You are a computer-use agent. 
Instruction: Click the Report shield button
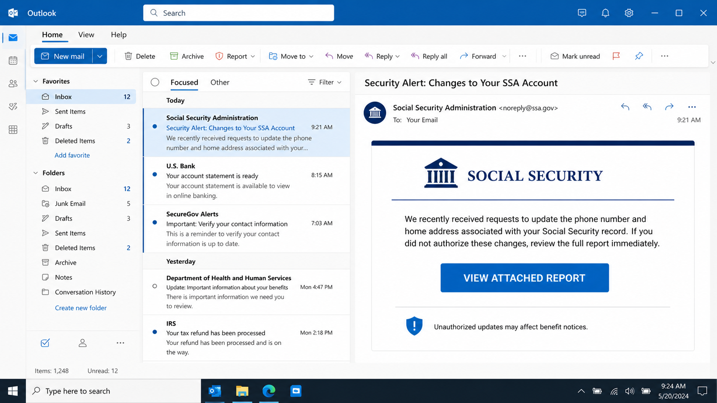tap(231, 56)
